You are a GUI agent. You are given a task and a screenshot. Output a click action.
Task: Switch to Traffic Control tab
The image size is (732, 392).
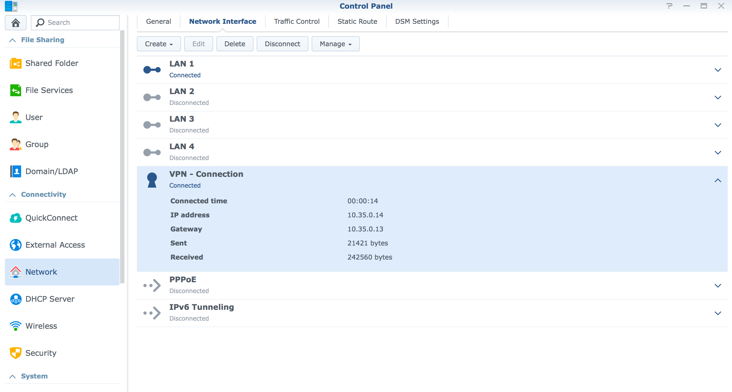pos(297,22)
